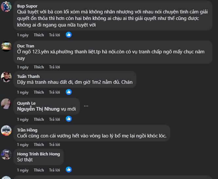Click Trả lời under Trần Hồng's comment
The width and height of the screenshot is (218, 179).
[x=54, y=145]
